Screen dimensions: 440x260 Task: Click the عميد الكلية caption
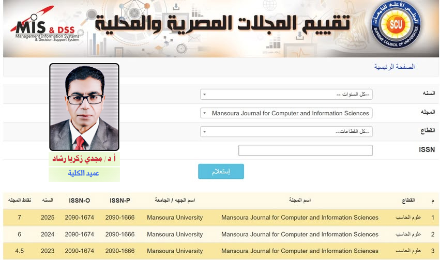point(83,173)
